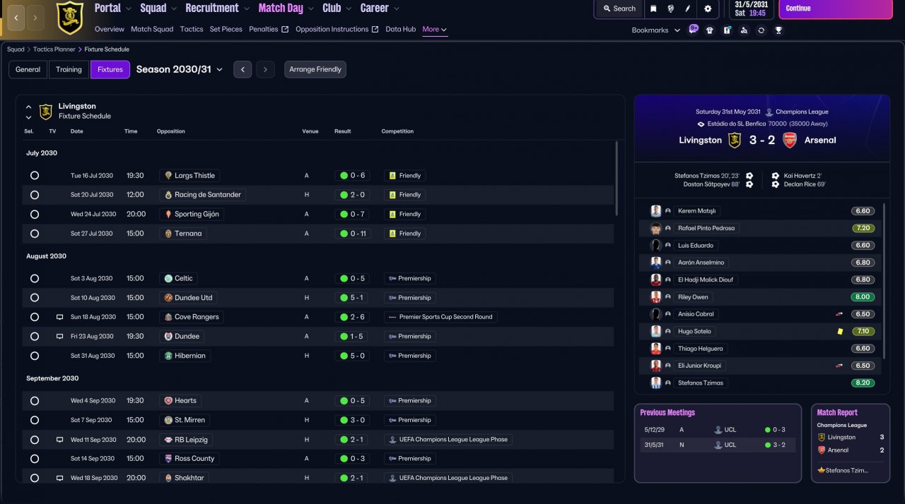Viewport: 905px width, 504px height.
Task: Click the Arsenal crest in match summary
Action: click(790, 140)
